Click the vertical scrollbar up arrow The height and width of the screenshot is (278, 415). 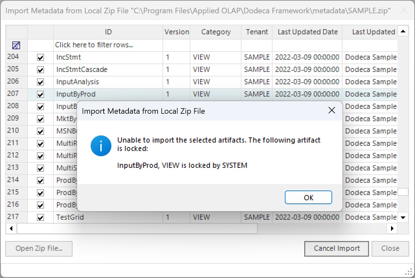tap(403, 31)
